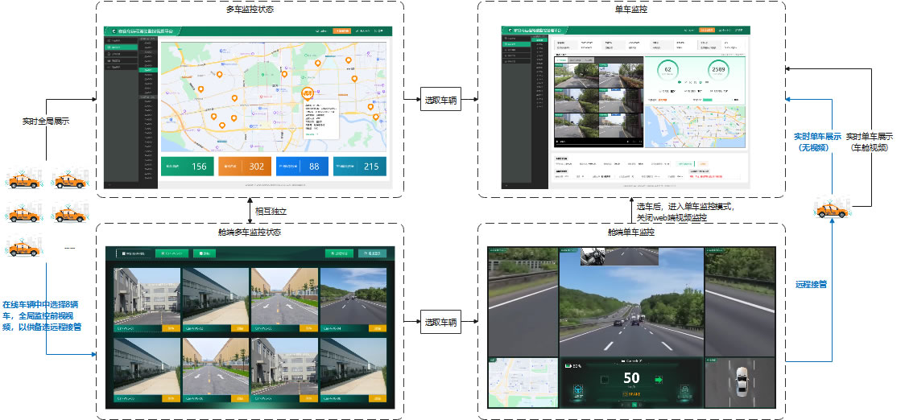Screen dimensions: 905x420
Task: Click the large selected vehicle marker on the multi-vehicle map
Action: [308, 93]
